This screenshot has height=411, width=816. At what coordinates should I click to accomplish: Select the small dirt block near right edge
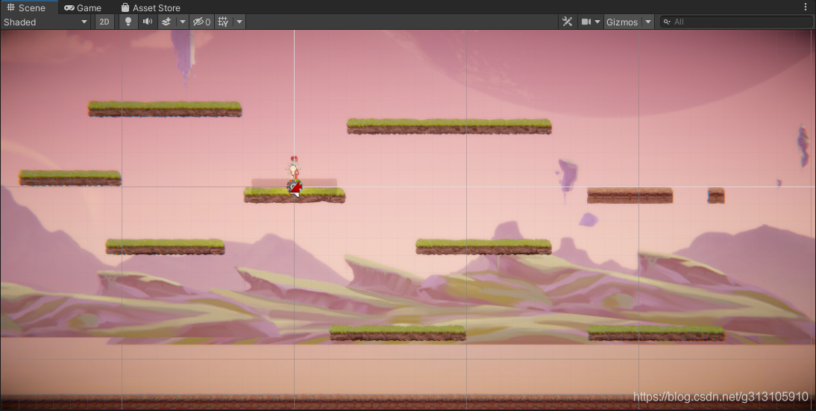[x=716, y=195]
